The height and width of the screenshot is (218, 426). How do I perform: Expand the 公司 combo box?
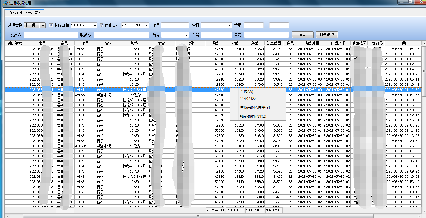(286, 35)
